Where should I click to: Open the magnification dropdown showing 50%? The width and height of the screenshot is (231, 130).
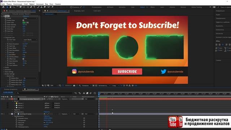tap(54, 86)
